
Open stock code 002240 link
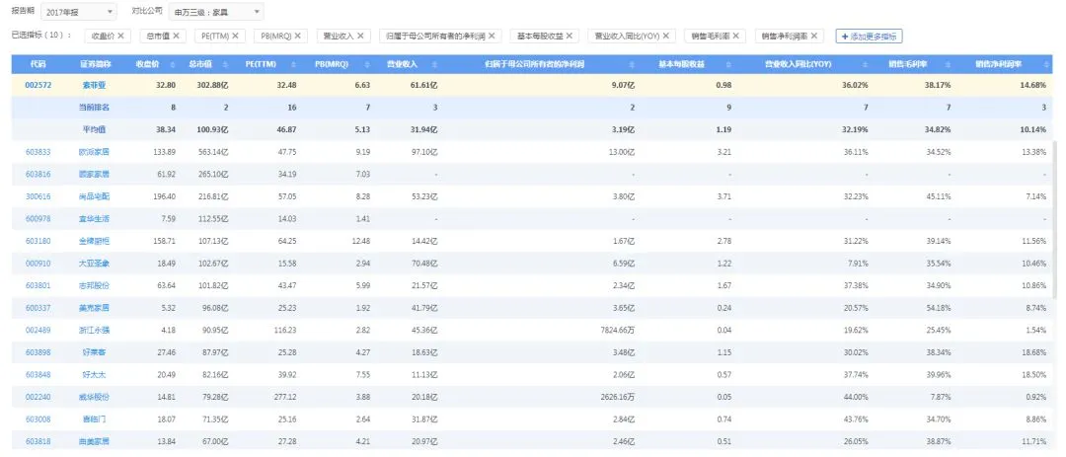click(38, 397)
